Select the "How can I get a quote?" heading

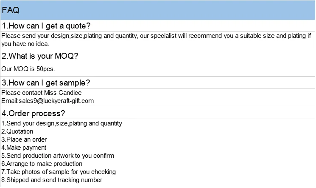(46, 26)
